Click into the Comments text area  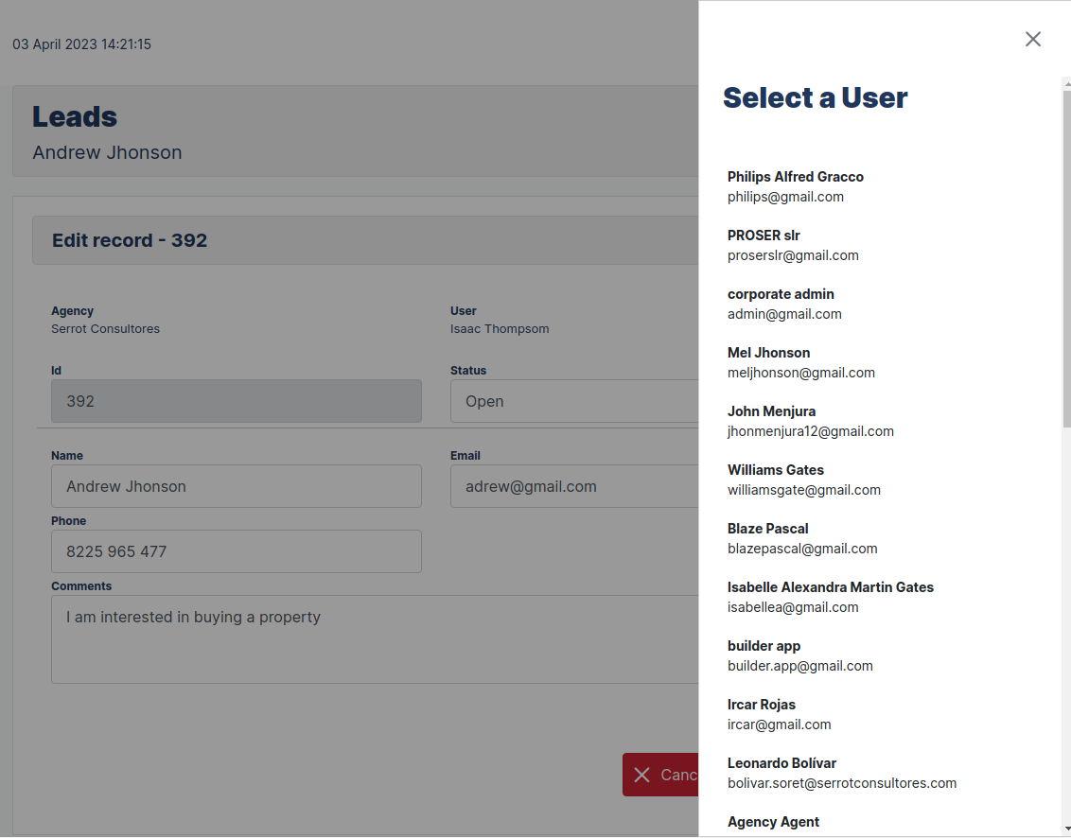pos(375,638)
